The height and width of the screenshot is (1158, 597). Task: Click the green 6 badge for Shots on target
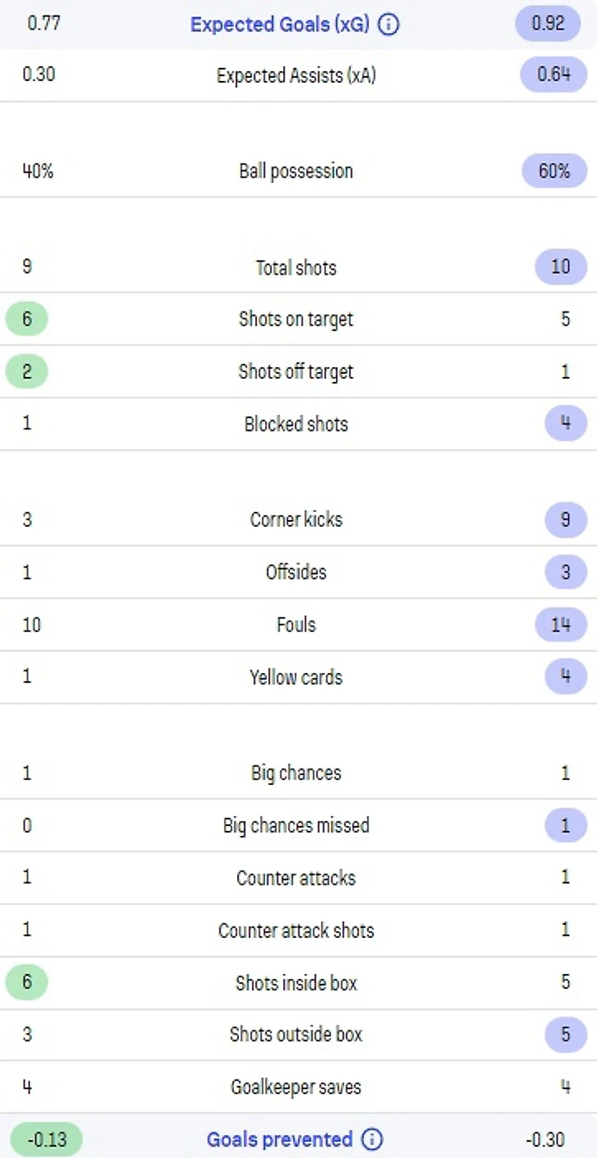(27, 319)
